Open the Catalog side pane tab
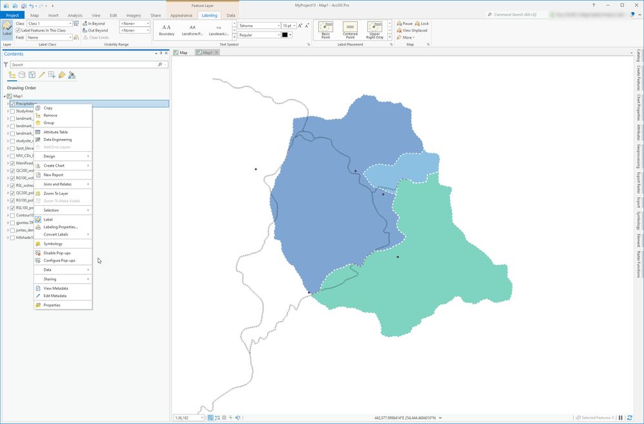The image size is (644, 424). click(639, 55)
